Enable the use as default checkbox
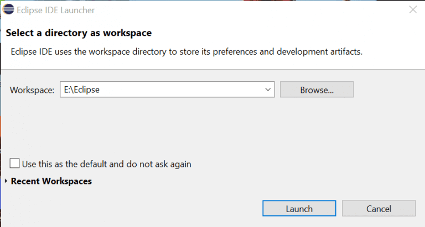The width and height of the screenshot is (425, 227). (x=15, y=163)
